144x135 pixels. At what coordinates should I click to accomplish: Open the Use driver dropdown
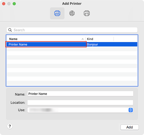(x=80, y=110)
